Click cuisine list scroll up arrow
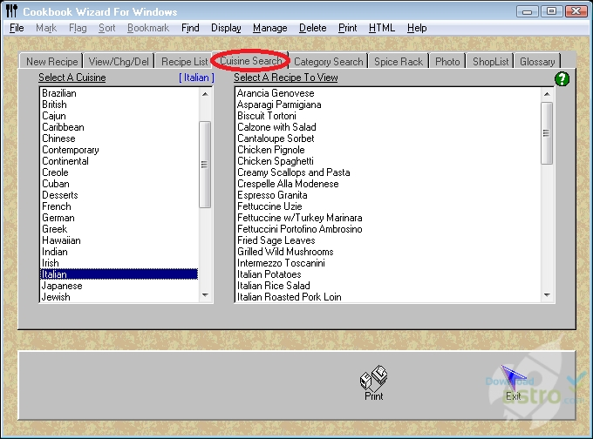The width and height of the screenshot is (593, 439). [205, 94]
